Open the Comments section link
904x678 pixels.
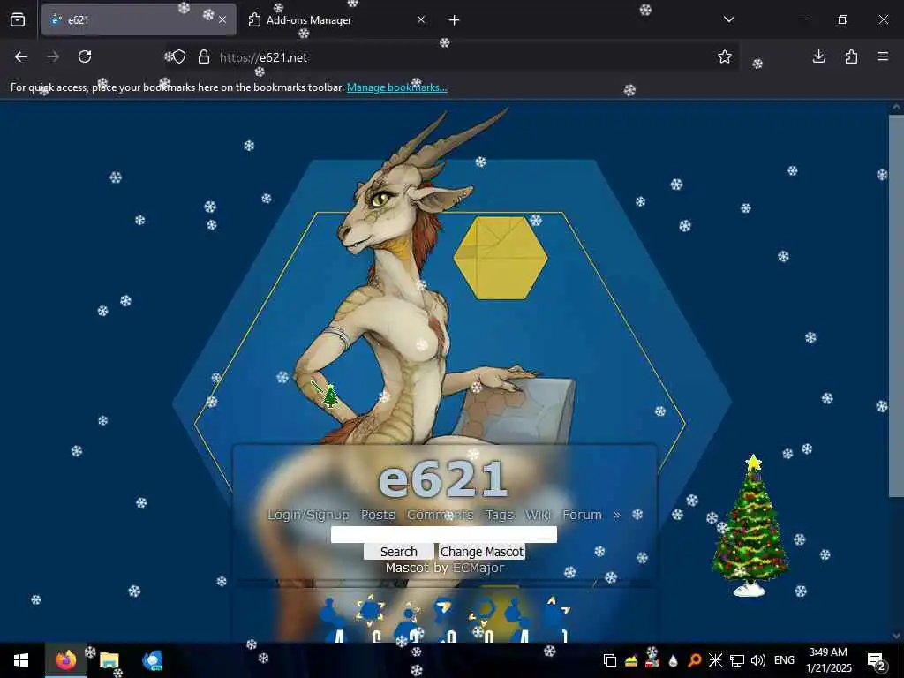pos(440,515)
